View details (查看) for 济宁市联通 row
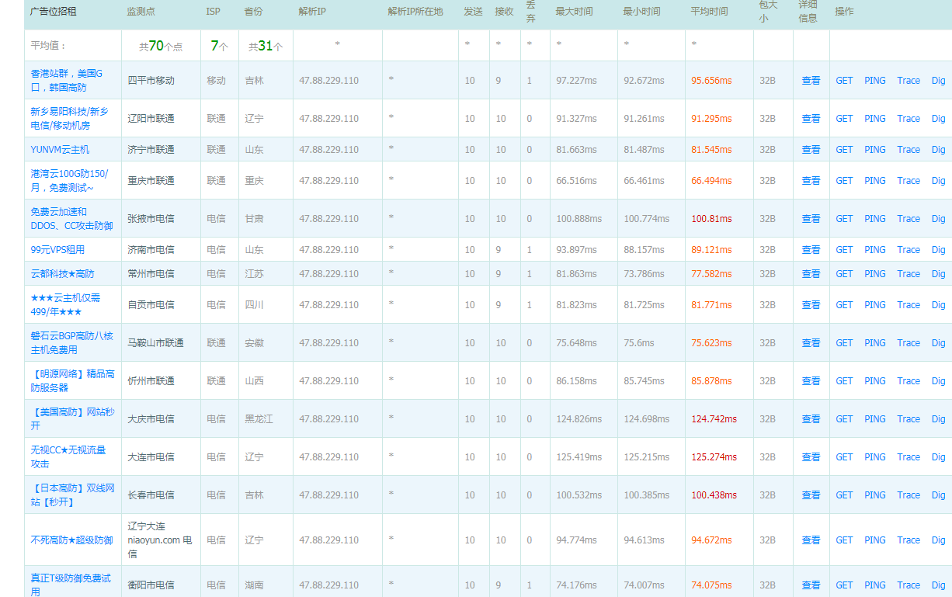This screenshot has width=952, height=597. pos(811,150)
